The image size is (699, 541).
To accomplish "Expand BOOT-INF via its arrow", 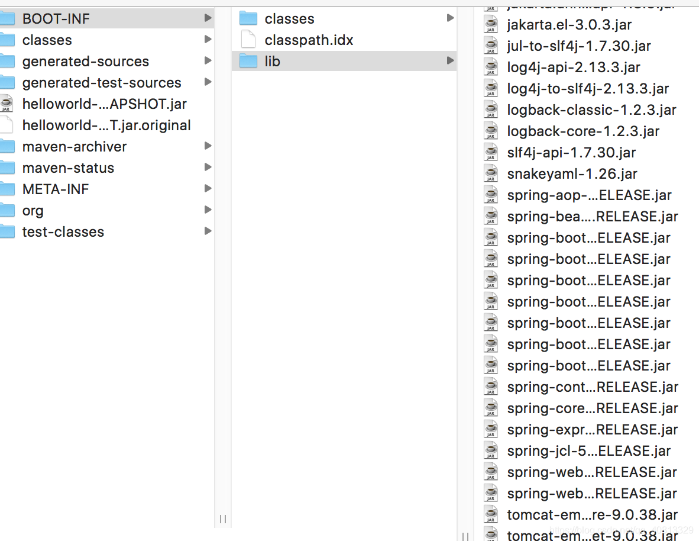I will [x=208, y=18].
